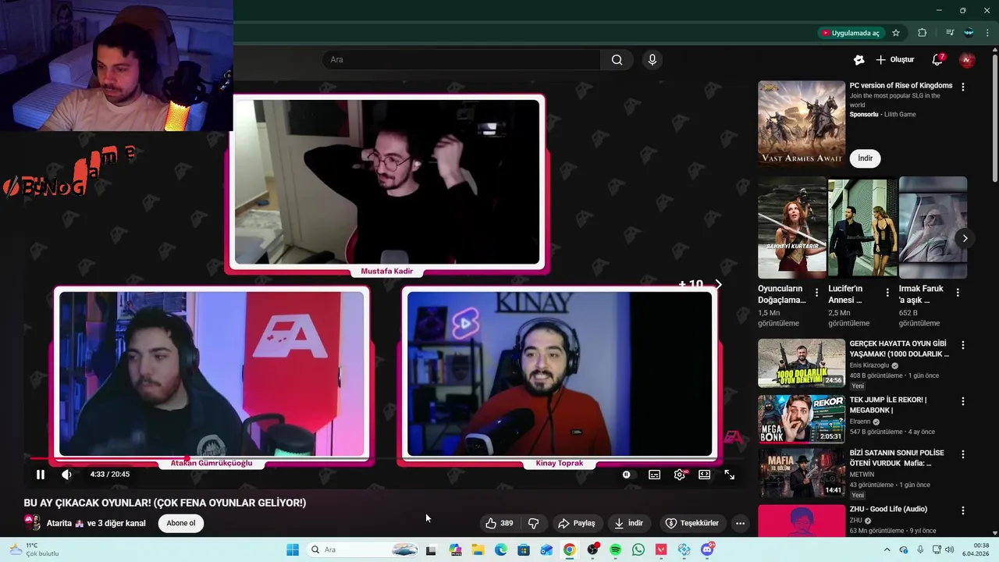The height and width of the screenshot is (562, 999).
Task: Open the media control icon in the browser toolbar
Action: pos(950,33)
